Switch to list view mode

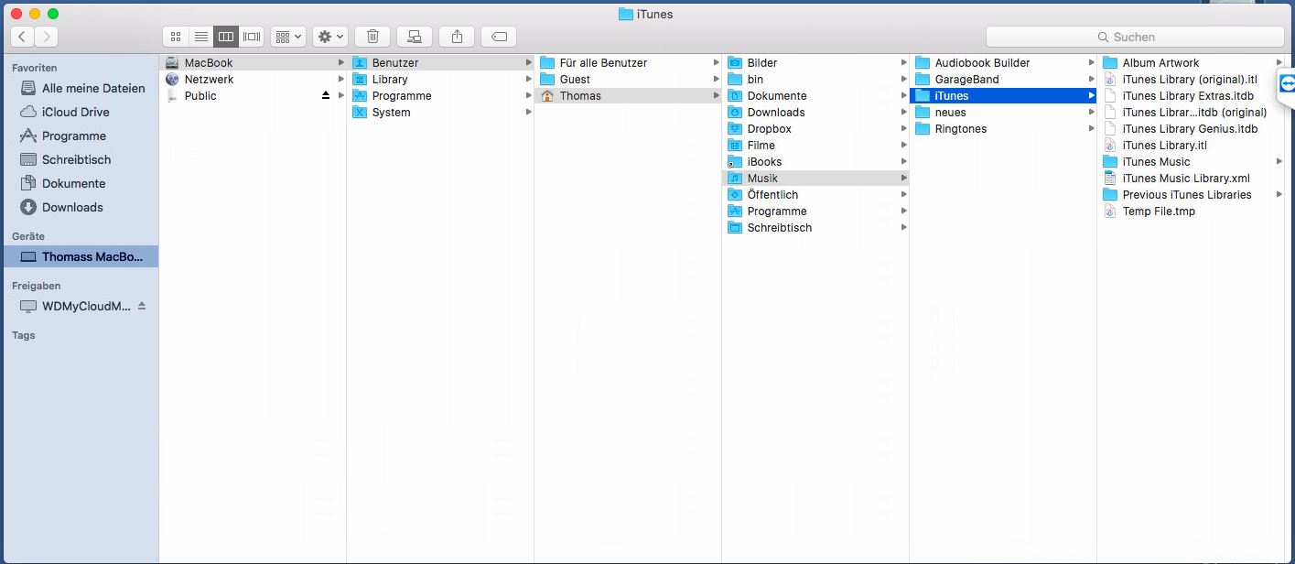(x=201, y=37)
